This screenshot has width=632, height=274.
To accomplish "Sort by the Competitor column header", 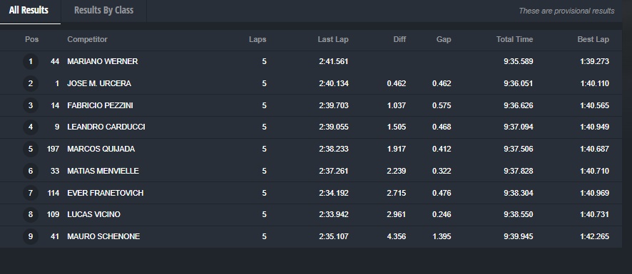I will (x=88, y=39).
